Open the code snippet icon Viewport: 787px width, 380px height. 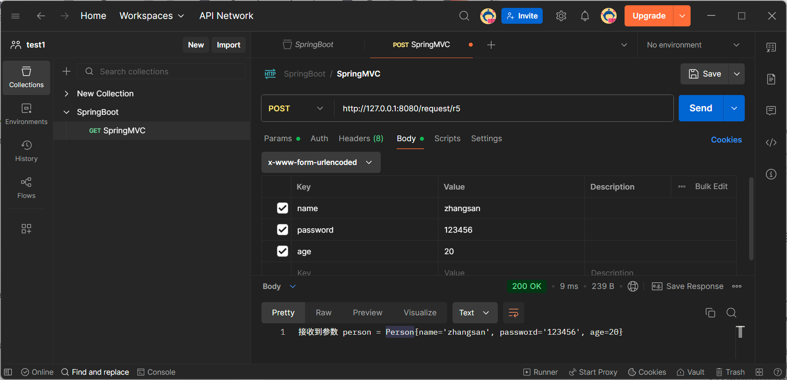pyautogui.click(x=771, y=142)
